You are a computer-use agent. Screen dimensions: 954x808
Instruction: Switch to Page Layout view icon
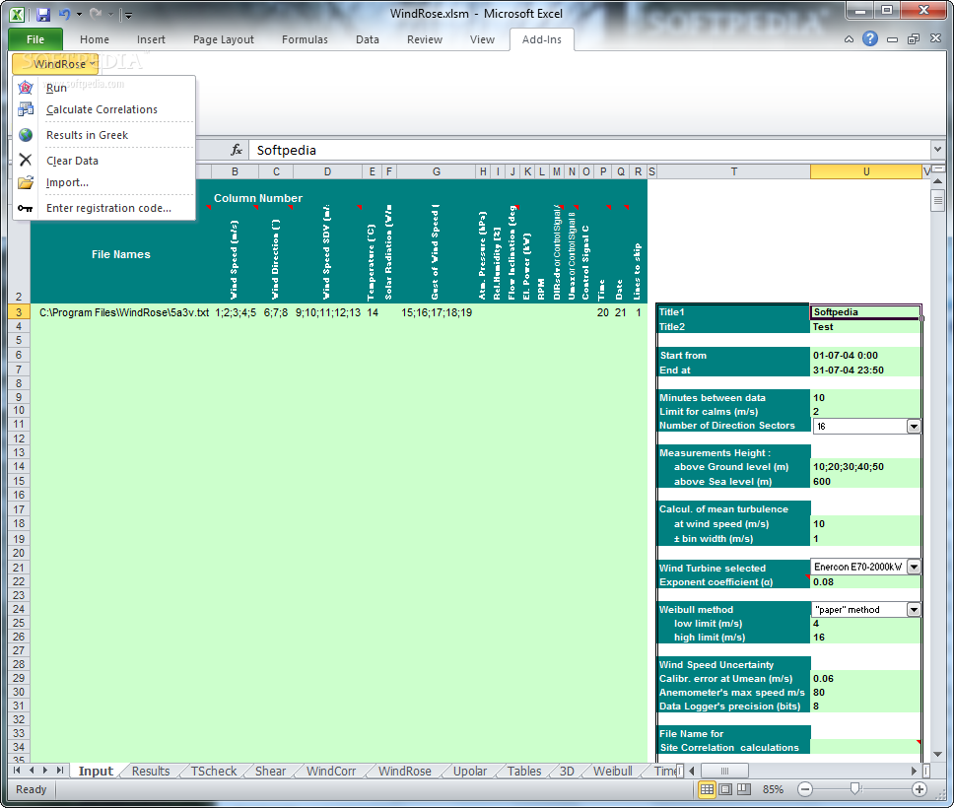tap(725, 789)
